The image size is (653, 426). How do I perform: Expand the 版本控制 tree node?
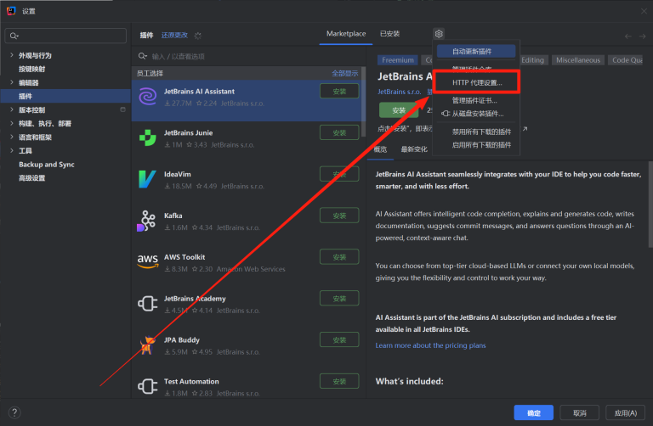tap(11, 110)
